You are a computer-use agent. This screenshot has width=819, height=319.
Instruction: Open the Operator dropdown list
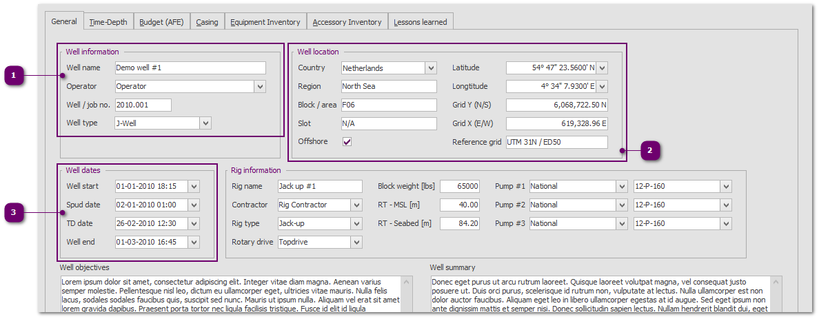pos(260,87)
